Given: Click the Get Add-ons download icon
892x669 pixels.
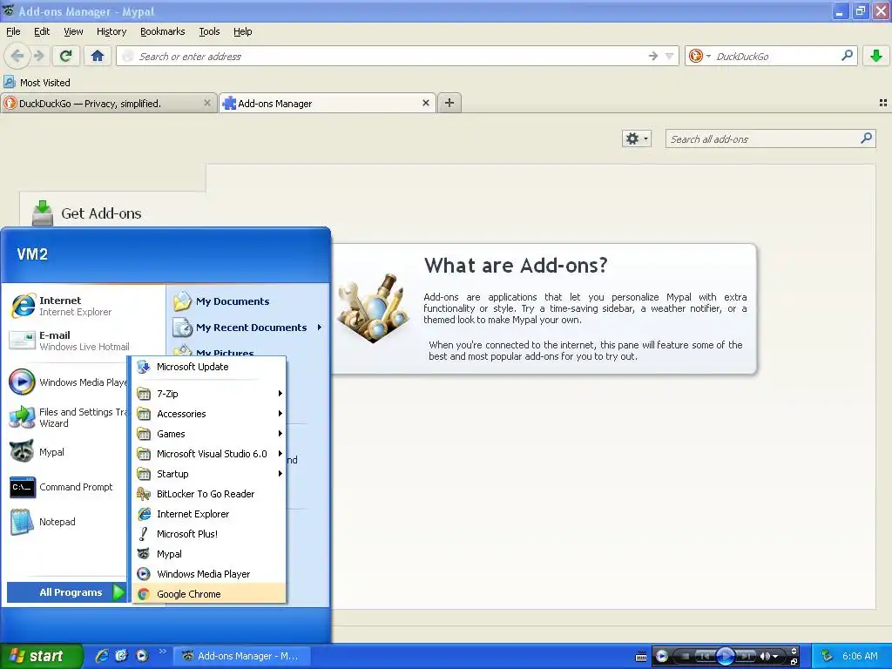Looking at the screenshot, I should coord(42,213).
